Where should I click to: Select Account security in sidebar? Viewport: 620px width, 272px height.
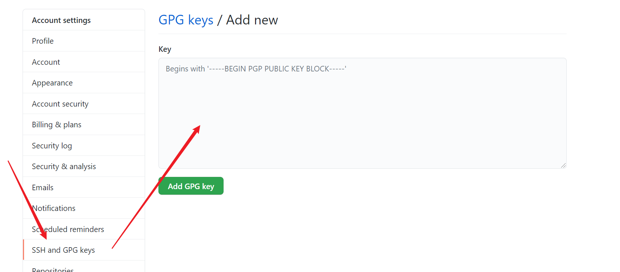[84, 104]
